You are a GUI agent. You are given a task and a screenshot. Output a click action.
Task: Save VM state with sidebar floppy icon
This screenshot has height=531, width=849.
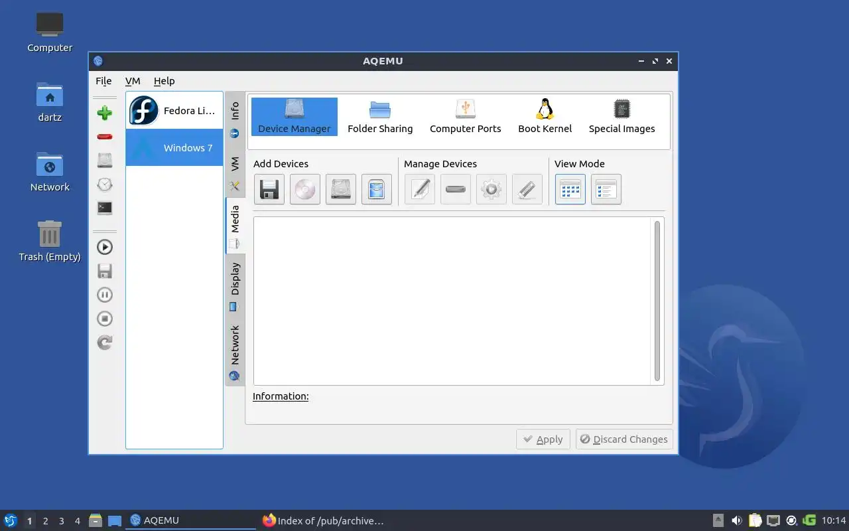[x=104, y=271]
